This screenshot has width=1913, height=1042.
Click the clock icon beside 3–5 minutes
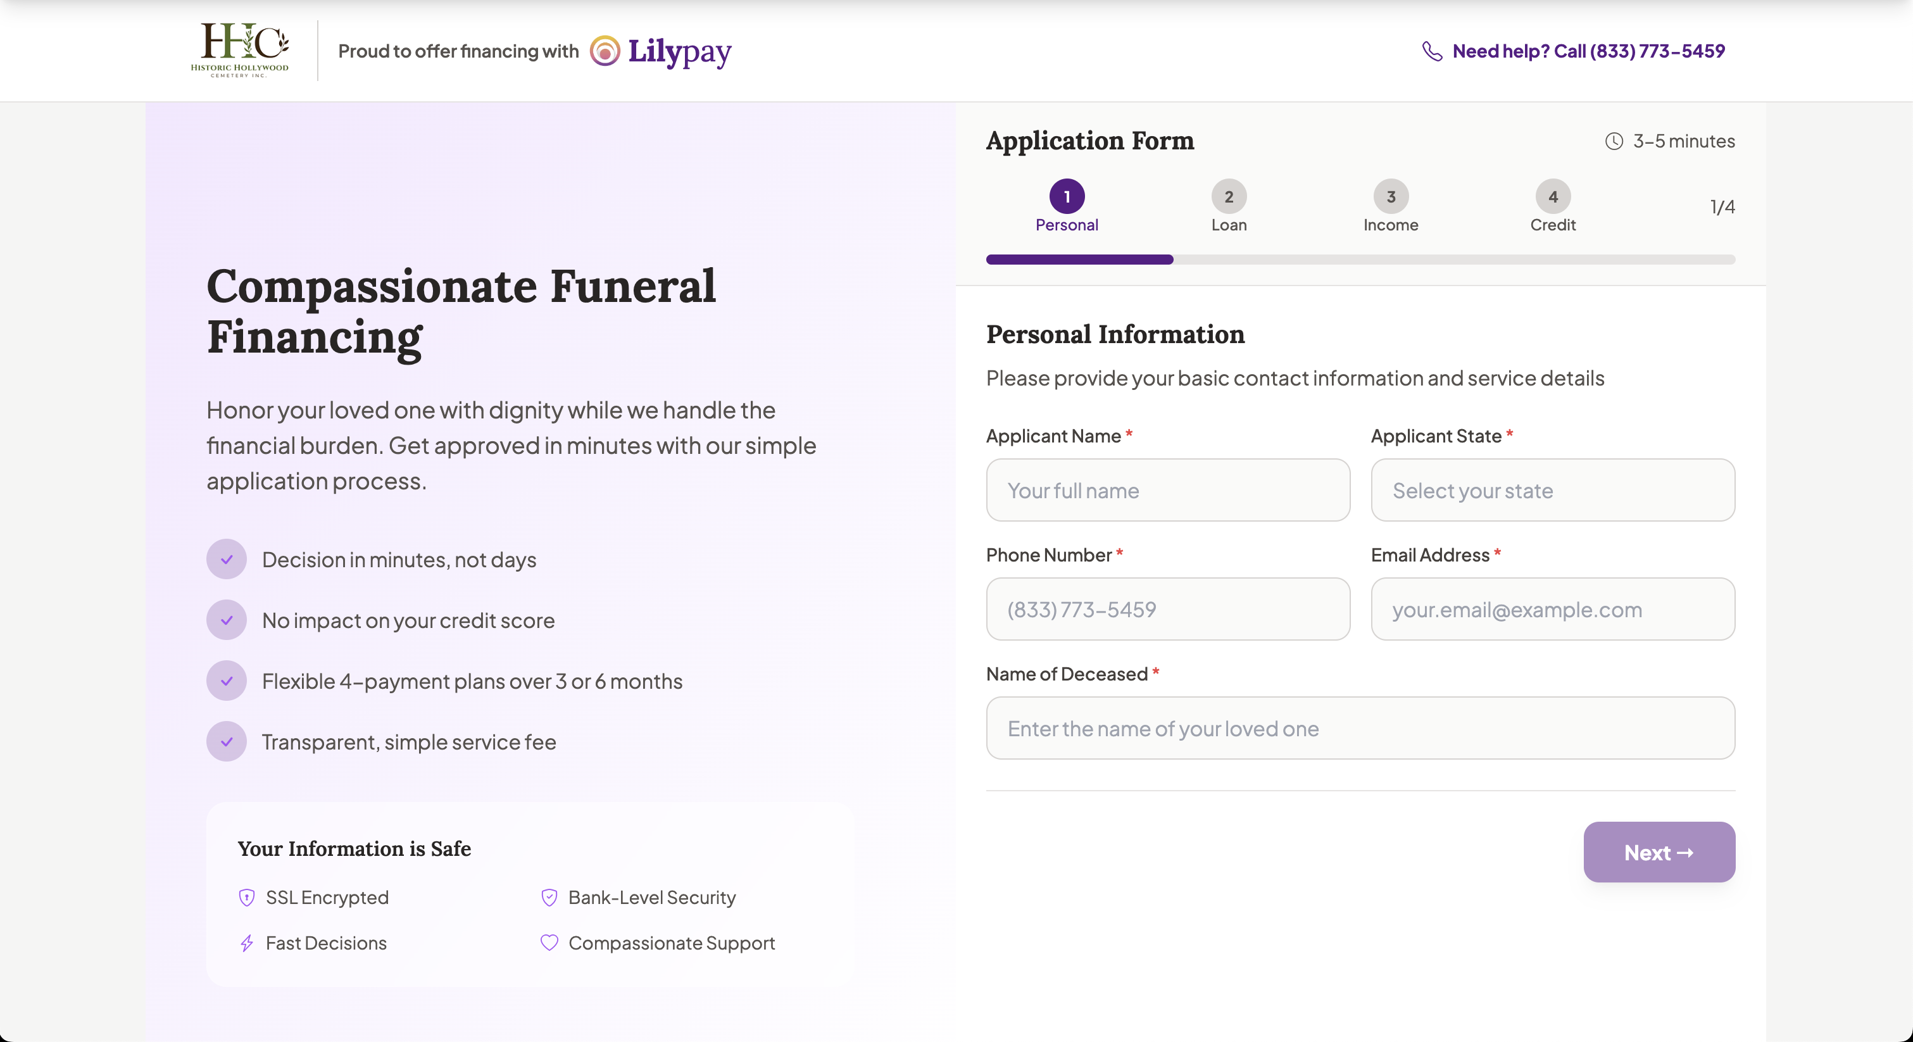(x=1614, y=141)
